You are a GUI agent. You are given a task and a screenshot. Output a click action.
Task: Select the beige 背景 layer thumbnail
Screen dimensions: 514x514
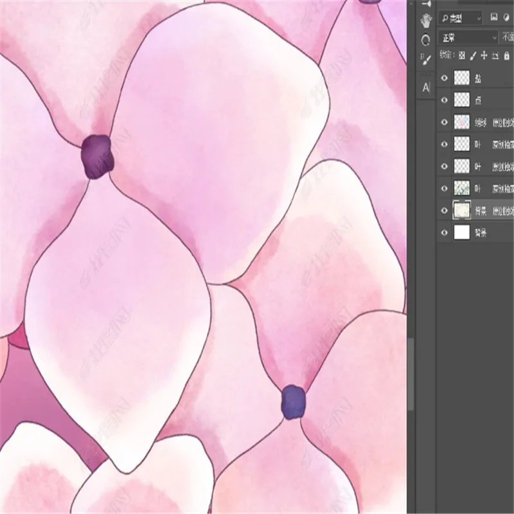461,210
